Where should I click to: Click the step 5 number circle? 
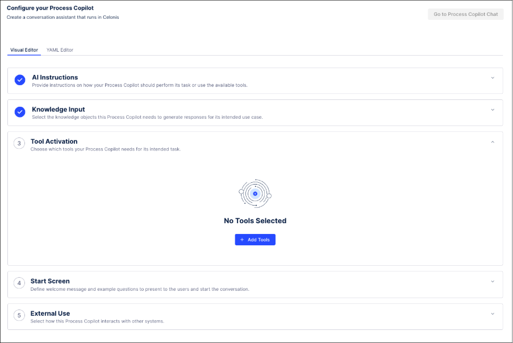pyautogui.click(x=19, y=316)
